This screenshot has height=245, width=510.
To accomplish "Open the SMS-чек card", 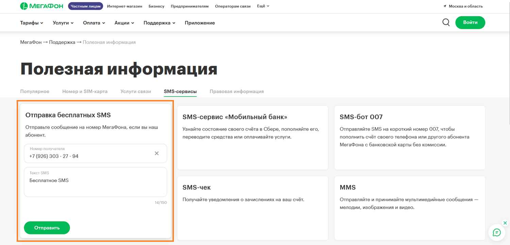I will tap(253, 208).
